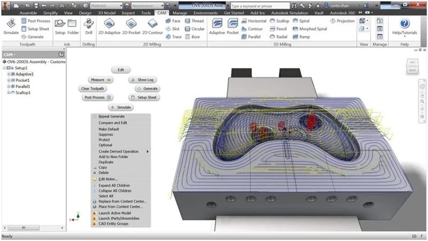Expand the Scallop1 tree node

[x=9, y=93]
